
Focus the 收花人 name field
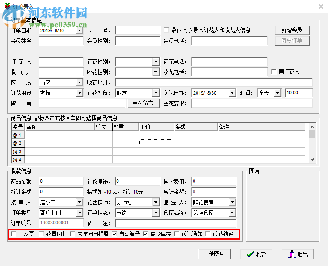click(61, 72)
